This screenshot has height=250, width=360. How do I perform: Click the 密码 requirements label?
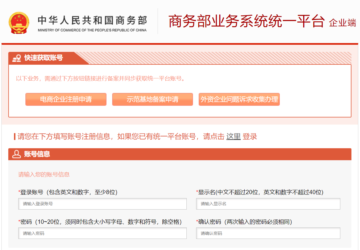(x=100, y=222)
